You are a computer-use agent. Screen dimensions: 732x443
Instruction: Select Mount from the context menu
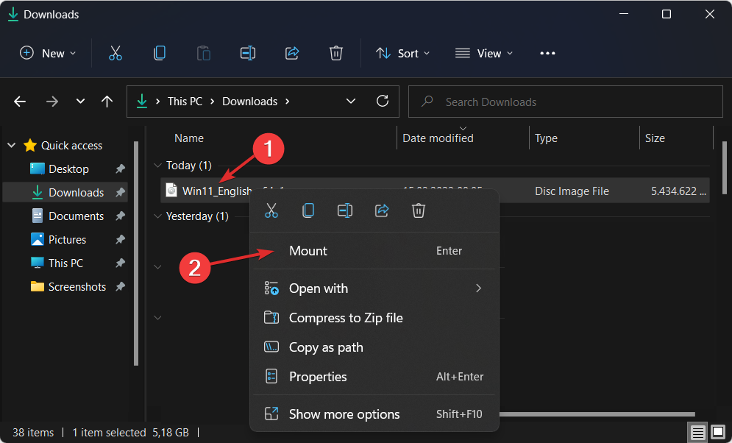click(308, 250)
